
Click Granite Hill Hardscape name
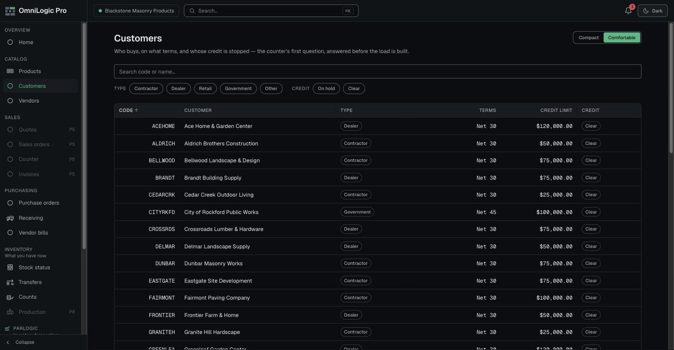[x=212, y=332]
